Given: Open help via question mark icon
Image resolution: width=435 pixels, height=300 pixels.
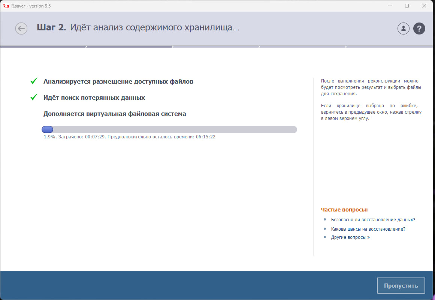Looking at the screenshot, I should pos(419,28).
